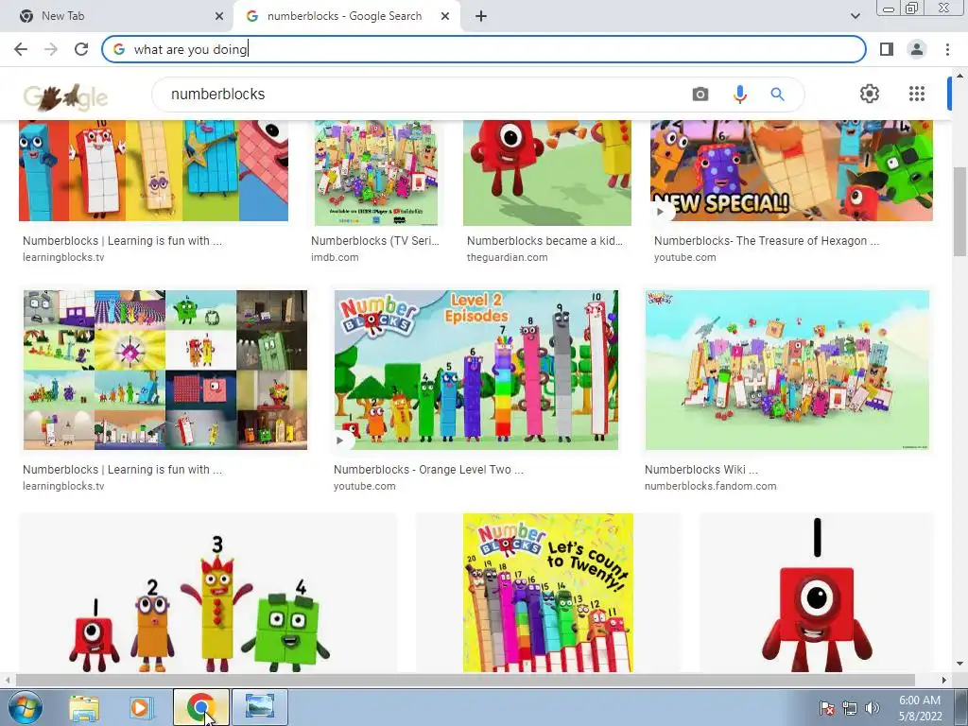Open a new tab with the plus button

click(481, 16)
